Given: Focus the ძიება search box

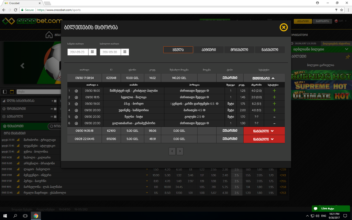Looking at the screenshot, I should click(38, 91).
